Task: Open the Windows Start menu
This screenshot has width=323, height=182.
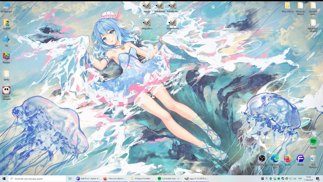Action: point(4,179)
